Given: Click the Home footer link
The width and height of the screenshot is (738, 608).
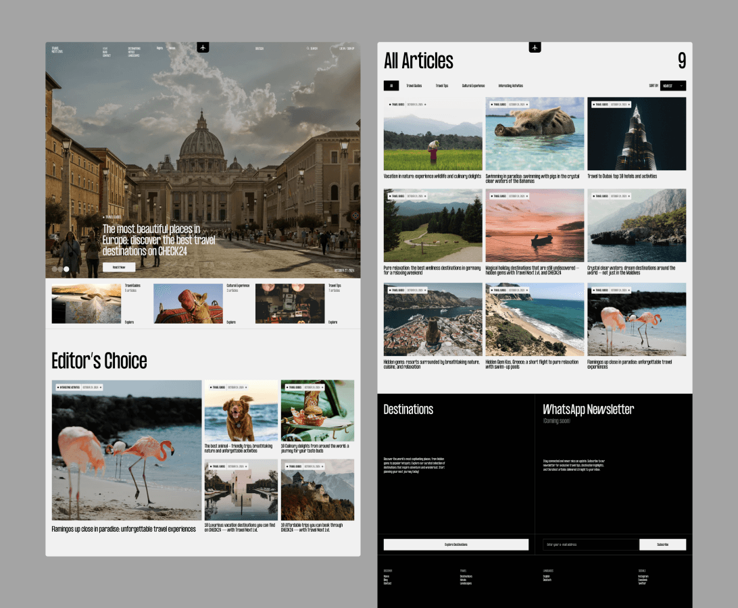Looking at the screenshot, I should coord(387,576).
